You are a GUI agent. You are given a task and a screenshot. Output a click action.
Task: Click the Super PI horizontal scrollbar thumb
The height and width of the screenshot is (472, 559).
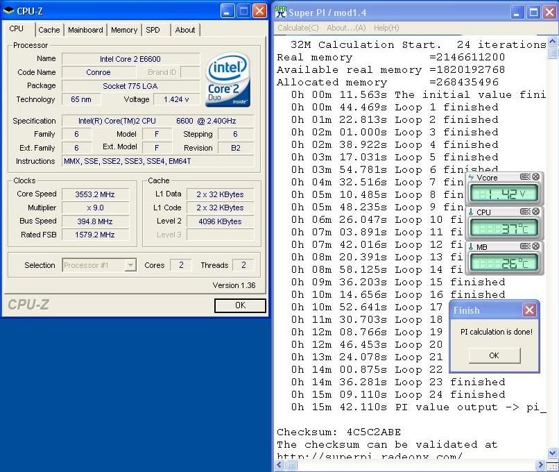coord(291,465)
